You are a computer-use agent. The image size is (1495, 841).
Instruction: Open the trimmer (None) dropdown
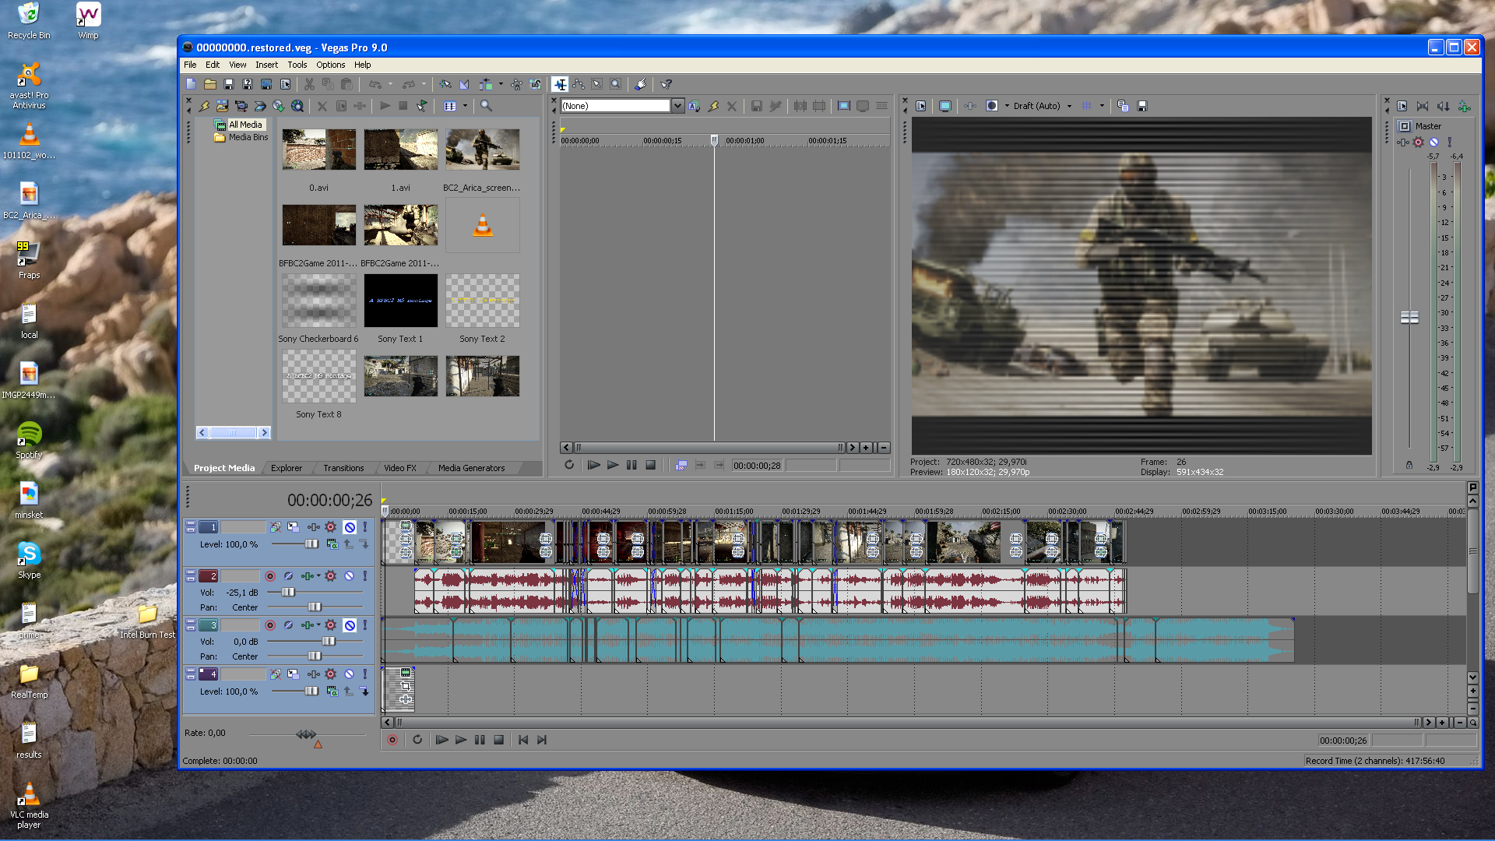coord(677,106)
